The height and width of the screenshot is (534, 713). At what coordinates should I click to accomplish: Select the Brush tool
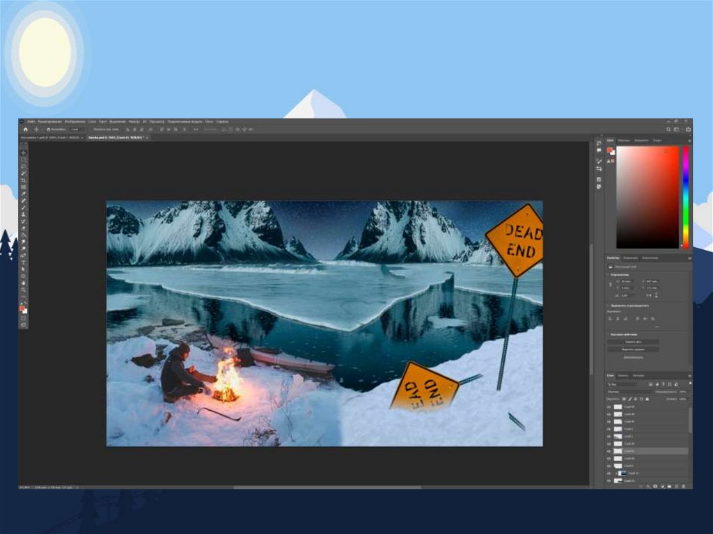(24, 207)
